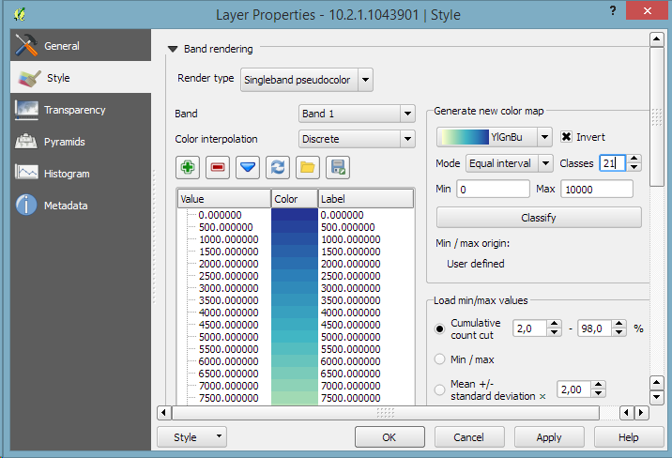The height and width of the screenshot is (458, 672).
Task: Uncheck the Invert color ramp checkbox
Action: tap(567, 137)
